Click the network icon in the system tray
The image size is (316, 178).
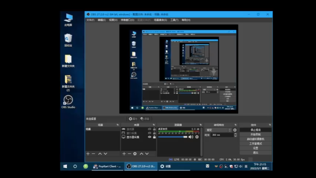click(x=236, y=166)
